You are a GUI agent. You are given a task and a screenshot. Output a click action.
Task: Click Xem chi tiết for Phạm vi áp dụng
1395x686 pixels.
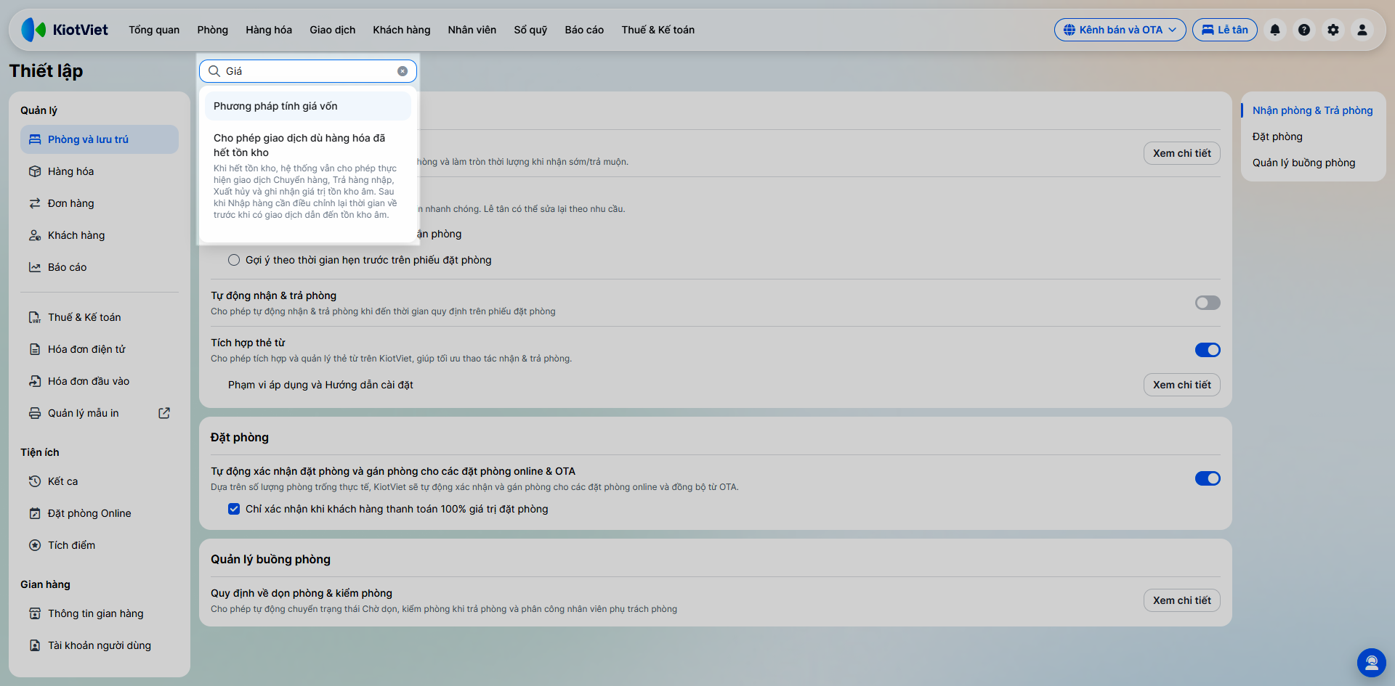[x=1182, y=385]
